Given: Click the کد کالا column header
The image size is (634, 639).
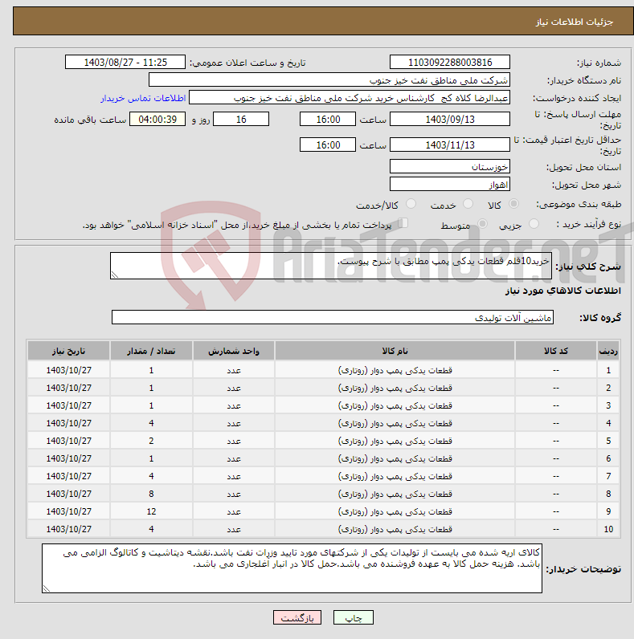Looking at the screenshot, I should click(556, 351).
